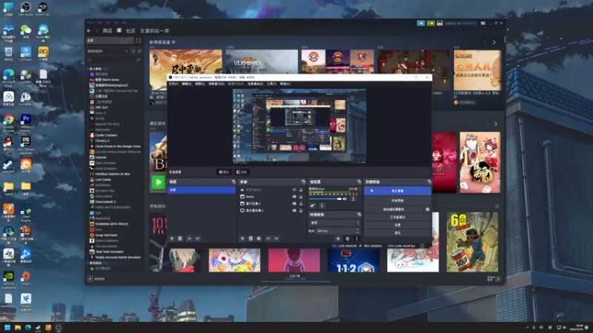Pop out the Audio Mixer dock
The height and width of the screenshot is (333, 593).
click(x=359, y=182)
